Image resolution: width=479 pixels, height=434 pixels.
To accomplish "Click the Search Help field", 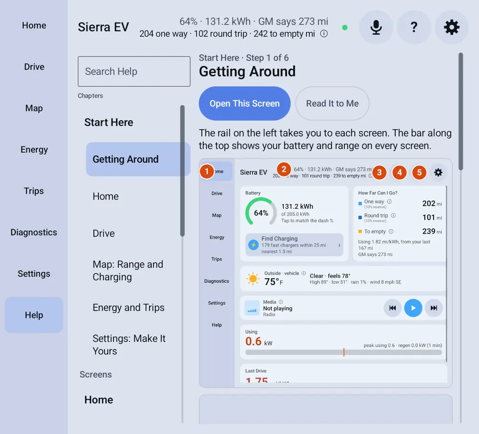I will click(x=134, y=71).
